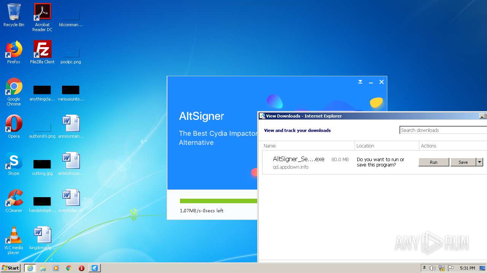Screen dimensions: 487x273
Task: Open artistsfocus Word document icon
Action: pos(71,164)
